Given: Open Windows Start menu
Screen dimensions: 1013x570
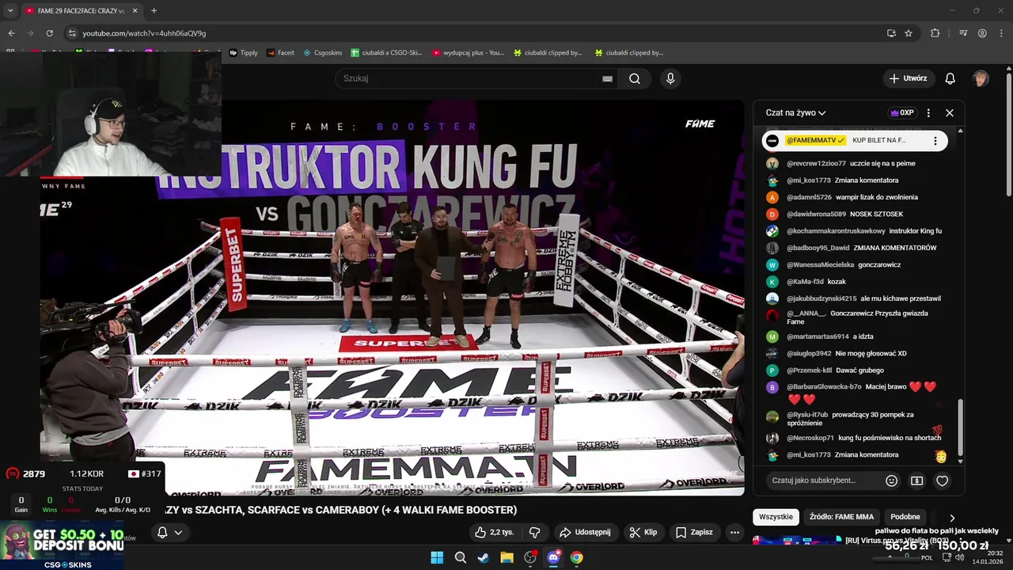Looking at the screenshot, I should point(437,557).
